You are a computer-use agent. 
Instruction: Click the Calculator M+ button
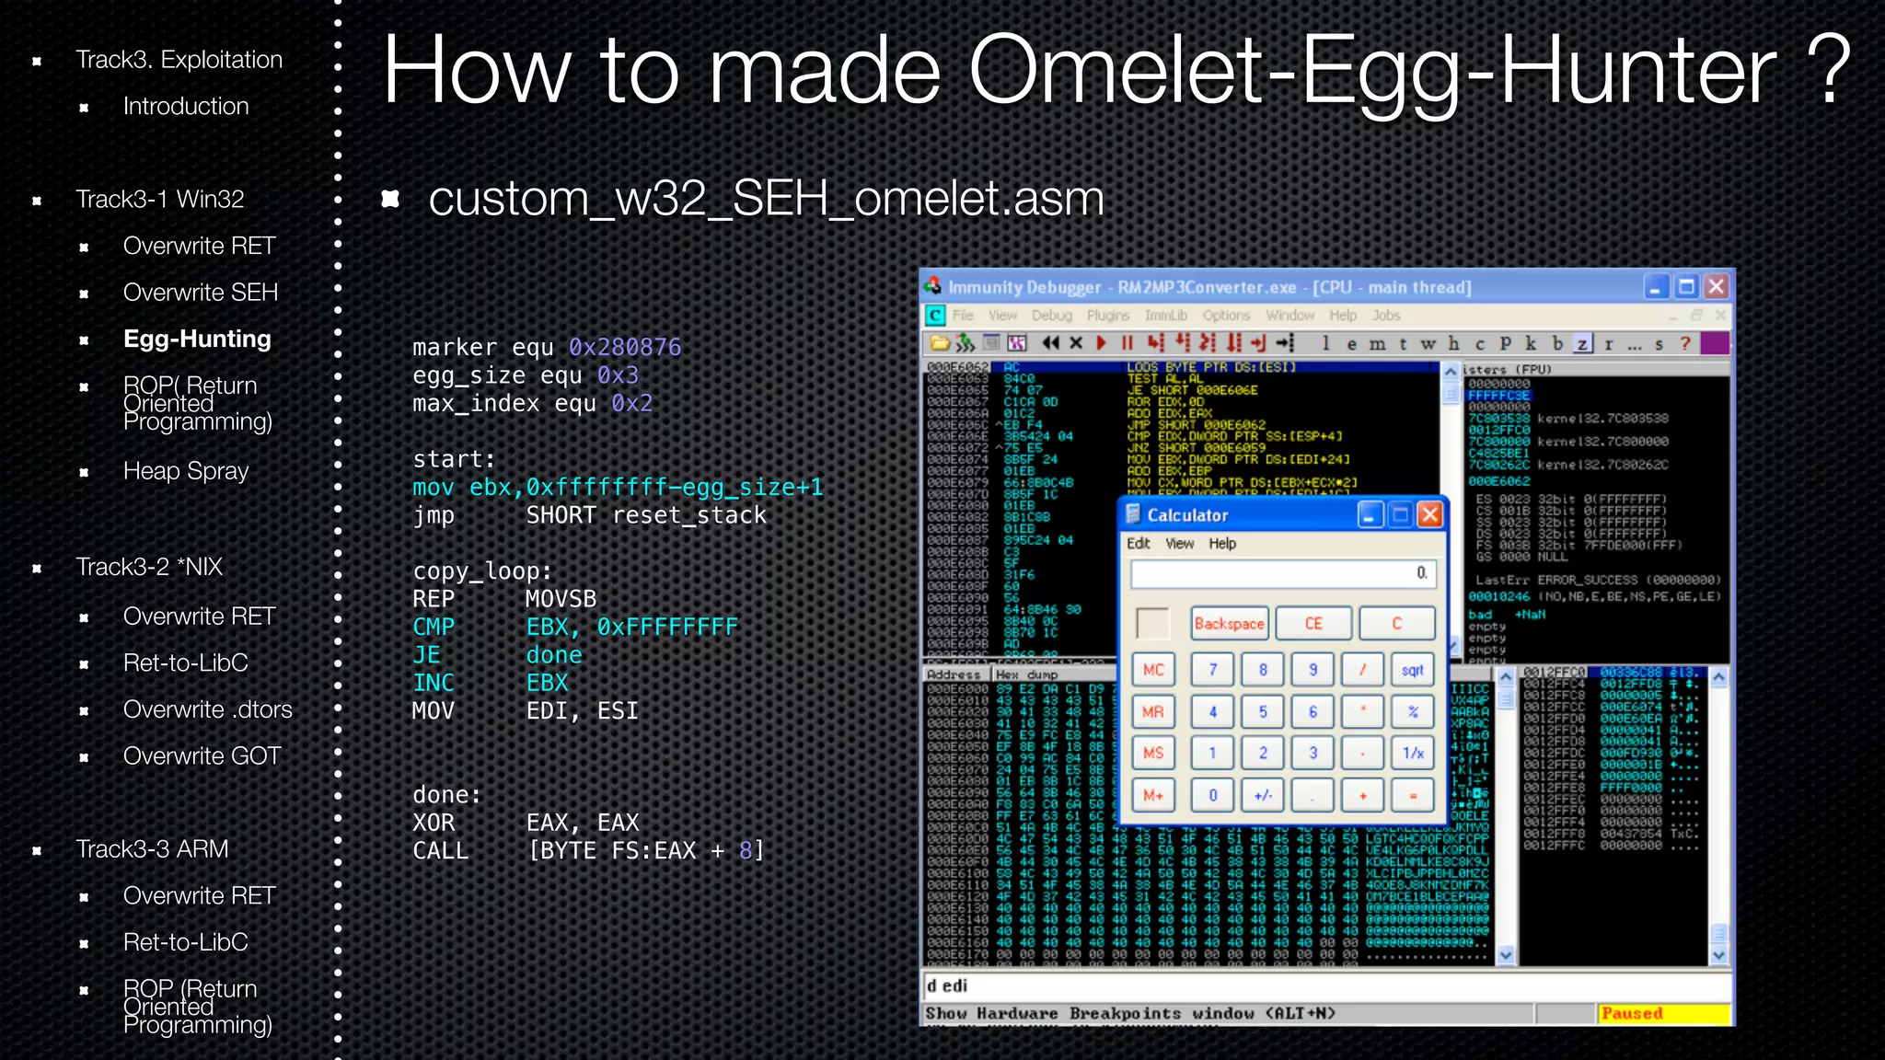click(1153, 795)
